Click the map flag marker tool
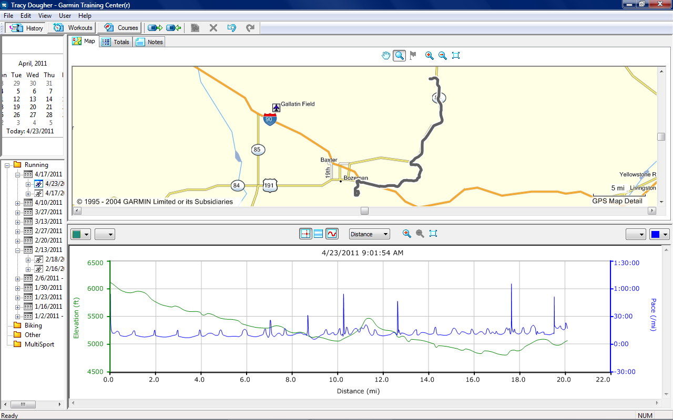Viewport: 673px width, 420px height. pyautogui.click(x=413, y=55)
